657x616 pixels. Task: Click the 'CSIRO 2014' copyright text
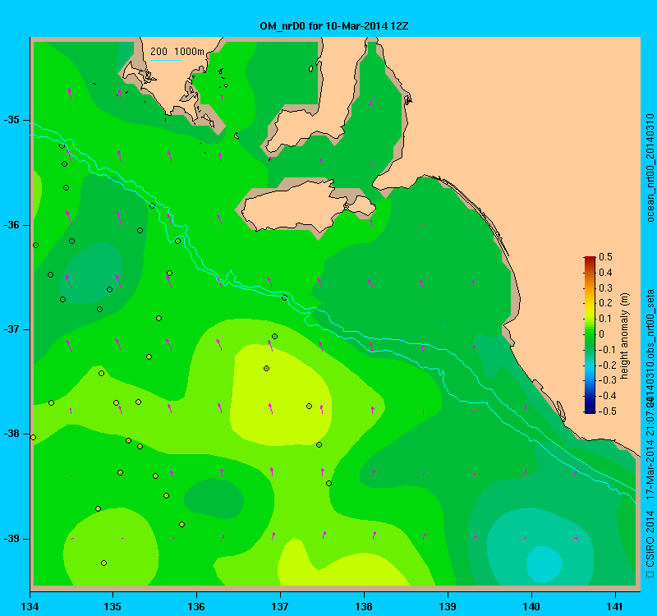point(650,539)
